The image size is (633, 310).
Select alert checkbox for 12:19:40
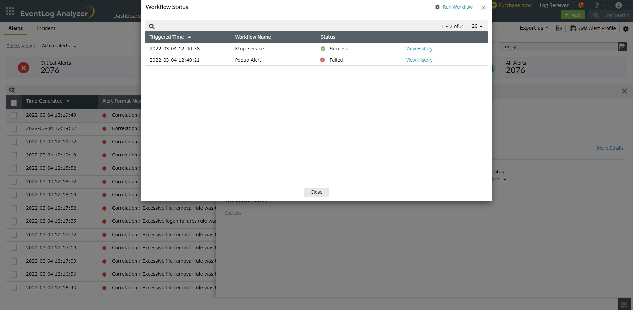coord(14,115)
